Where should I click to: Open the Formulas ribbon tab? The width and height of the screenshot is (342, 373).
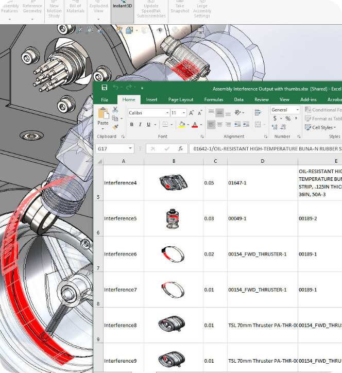point(213,99)
